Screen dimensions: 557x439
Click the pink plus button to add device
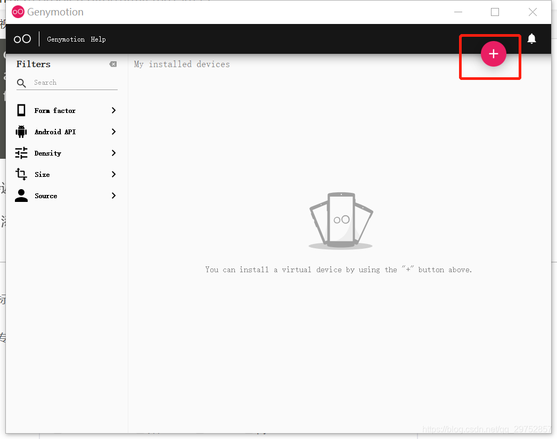coord(494,54)
